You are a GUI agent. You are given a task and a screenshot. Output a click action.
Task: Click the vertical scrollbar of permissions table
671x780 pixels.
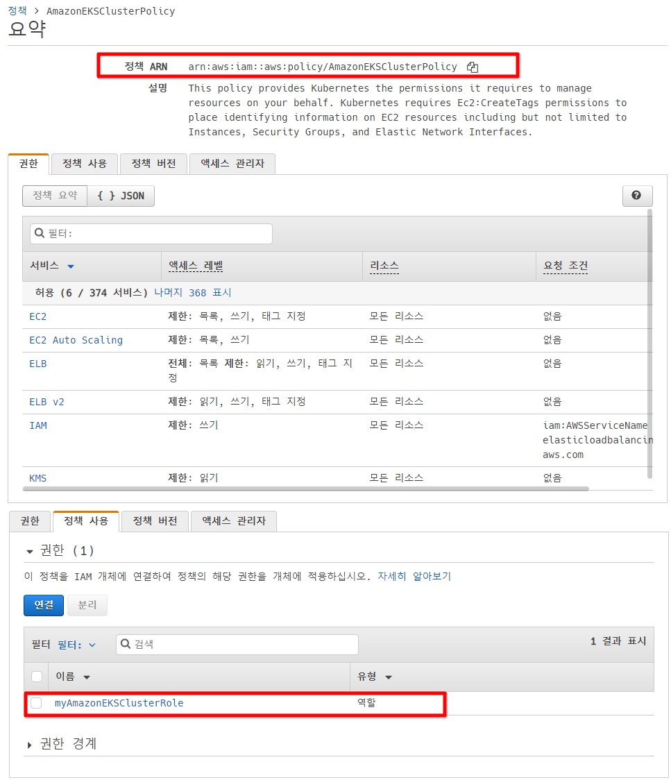(x=649, y=344)
